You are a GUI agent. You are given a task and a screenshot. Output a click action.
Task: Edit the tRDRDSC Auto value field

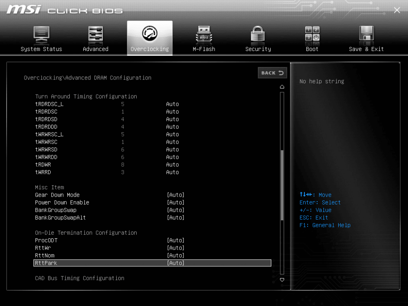click(x=173, y=112)
